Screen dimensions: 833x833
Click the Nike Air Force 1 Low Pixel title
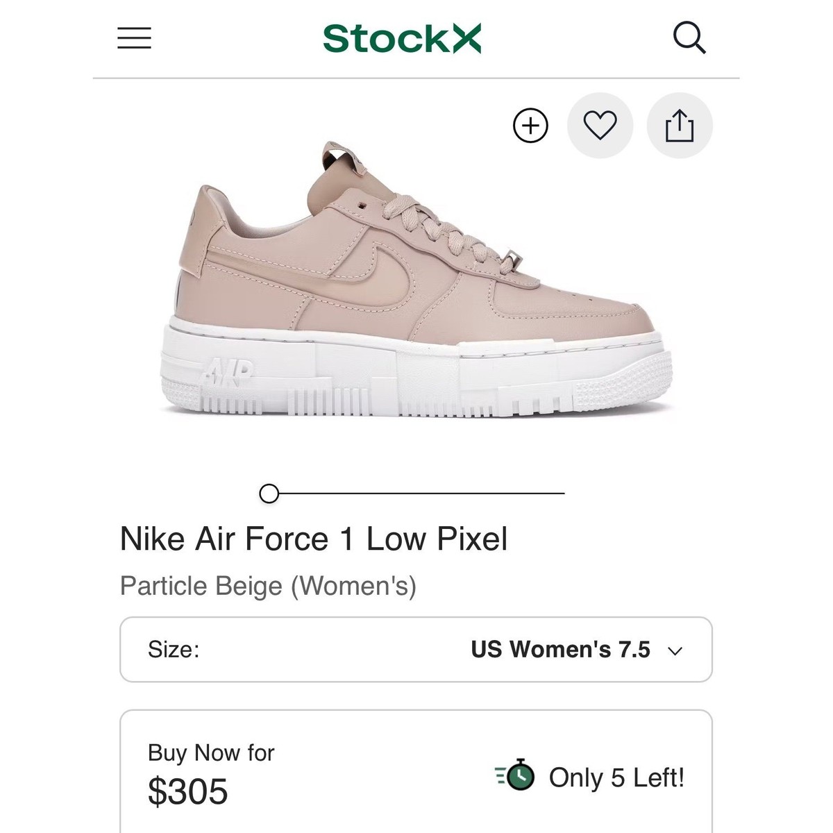[314, 539]
